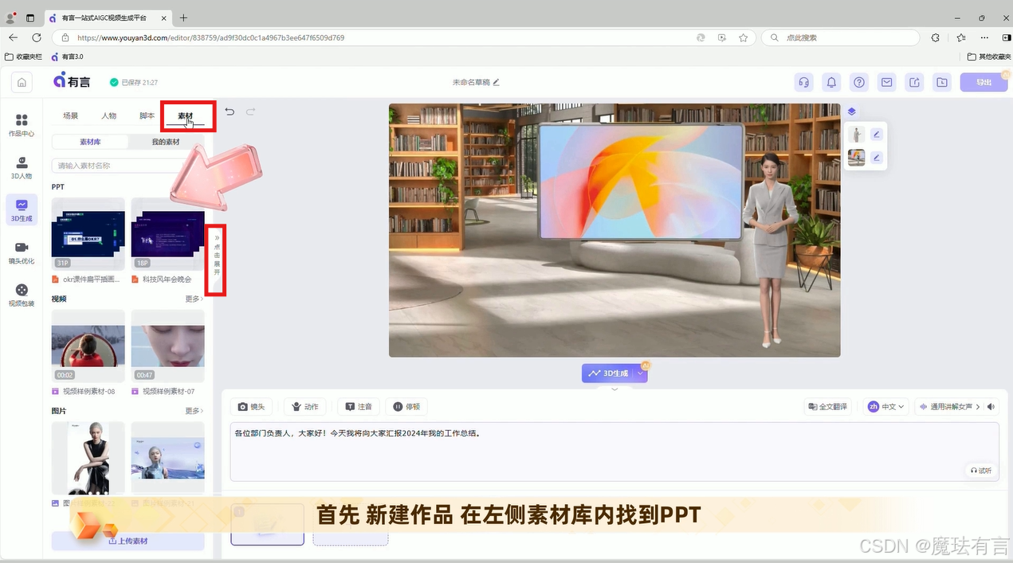Select video thumbnail 视频样例素材-07

tap(167, 346)
